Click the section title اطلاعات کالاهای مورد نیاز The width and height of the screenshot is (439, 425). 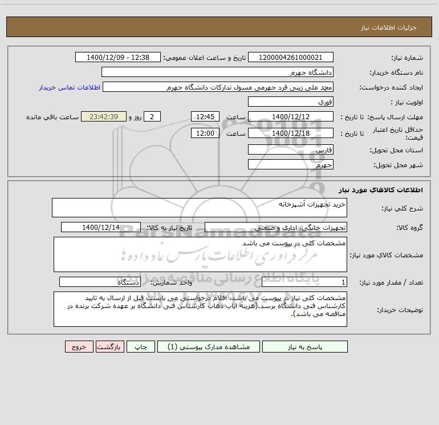381,190
